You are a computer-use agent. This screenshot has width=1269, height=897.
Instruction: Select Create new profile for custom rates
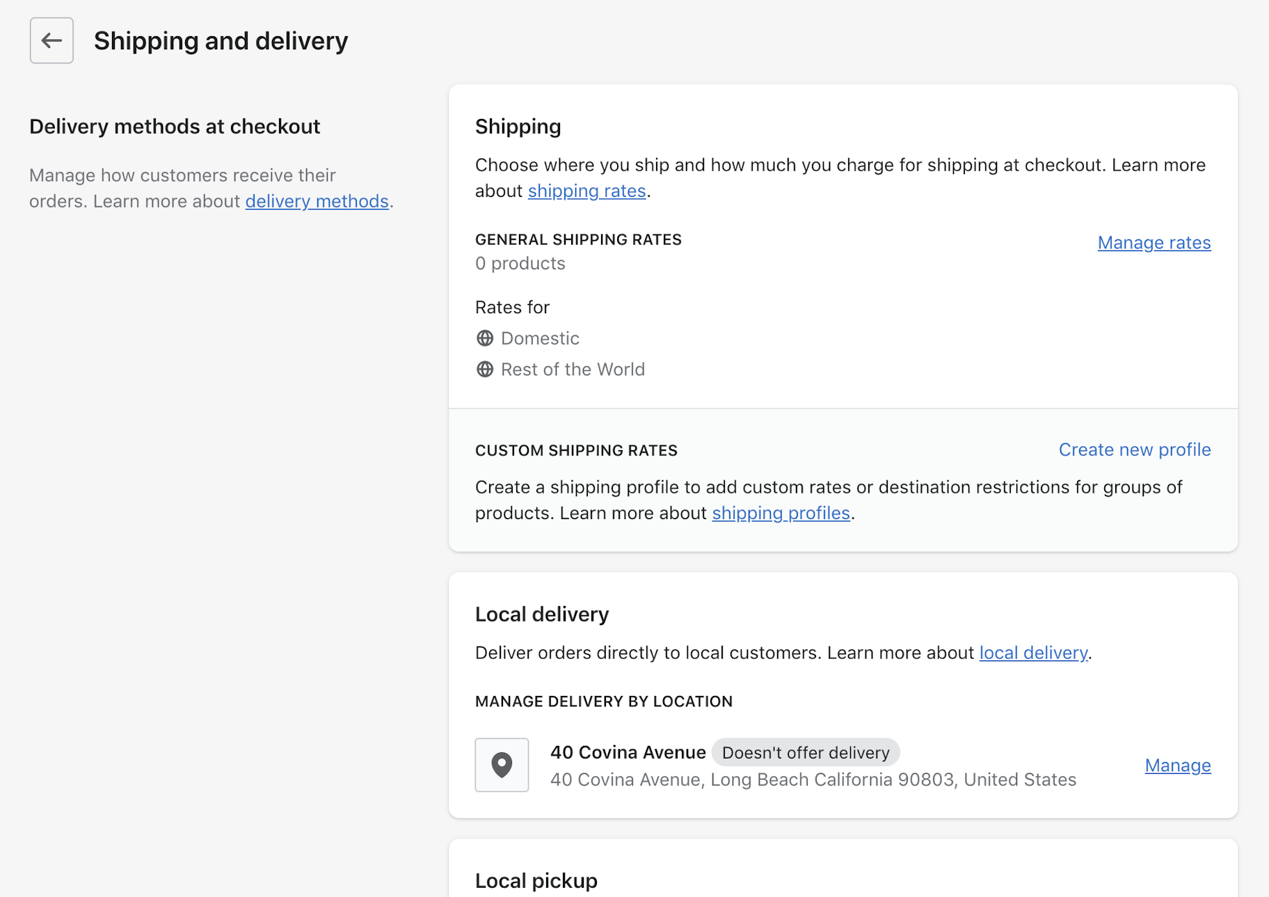(1134, 450)
